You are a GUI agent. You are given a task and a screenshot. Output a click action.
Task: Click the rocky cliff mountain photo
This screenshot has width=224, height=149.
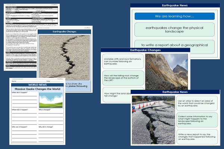tap(167, 72)
